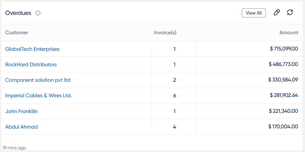This screenshot has width=305, height=152.
Task: Click the $486,773.00 amount cell
Action: 283,65
